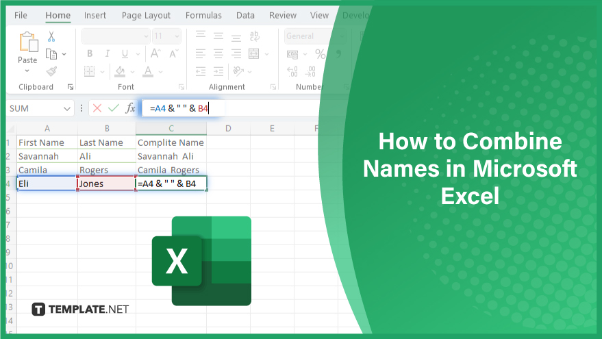The height and width of the screenshot is (339, 602).
Task: Open the Font Color dropdown arrow
Action: coord(160,72)
